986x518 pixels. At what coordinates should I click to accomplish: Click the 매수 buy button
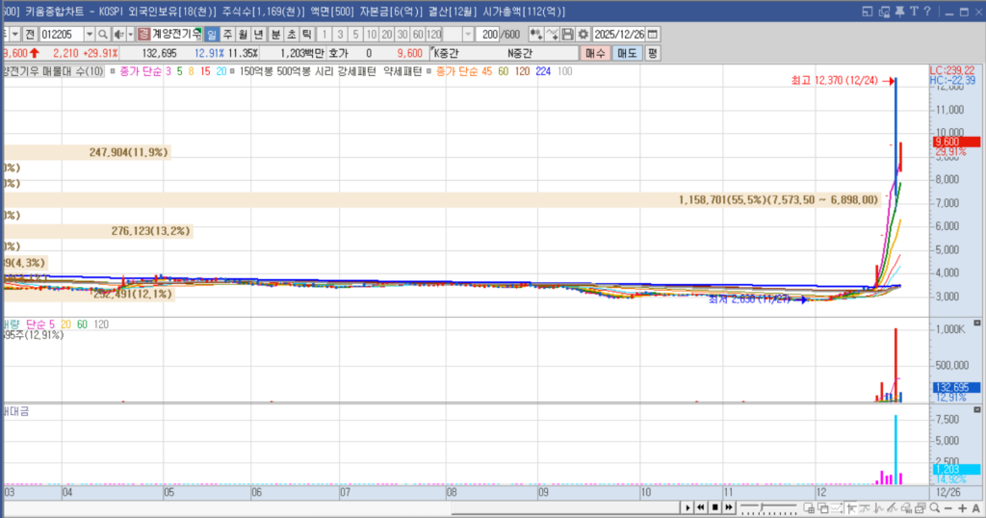(x=597, y=53)
